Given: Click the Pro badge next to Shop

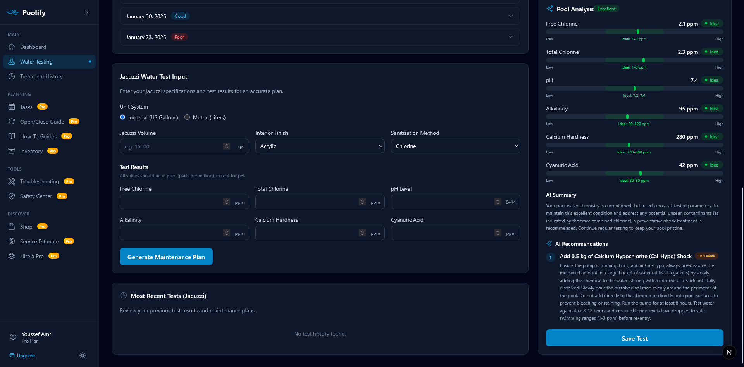Looking at the screenshot, I should (42, 227).
